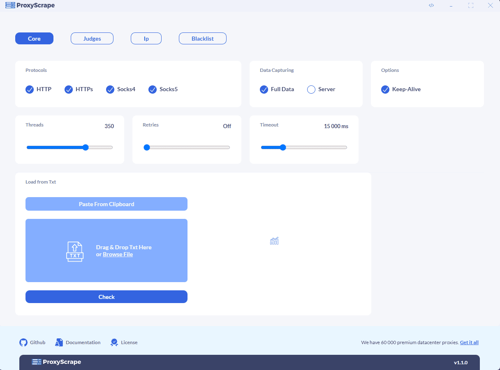This screenshot has height=370, width=500.
Task: Click the code brackets icon in title bar
Action: point(431,5)
